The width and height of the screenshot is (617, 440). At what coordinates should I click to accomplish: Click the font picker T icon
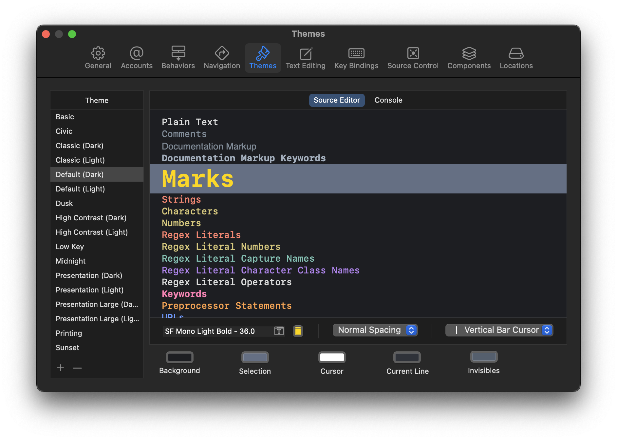click(279, 331)
